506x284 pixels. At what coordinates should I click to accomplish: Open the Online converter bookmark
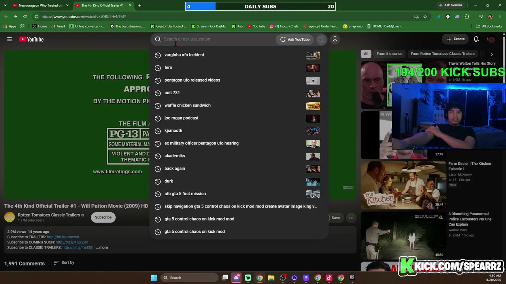87,26
